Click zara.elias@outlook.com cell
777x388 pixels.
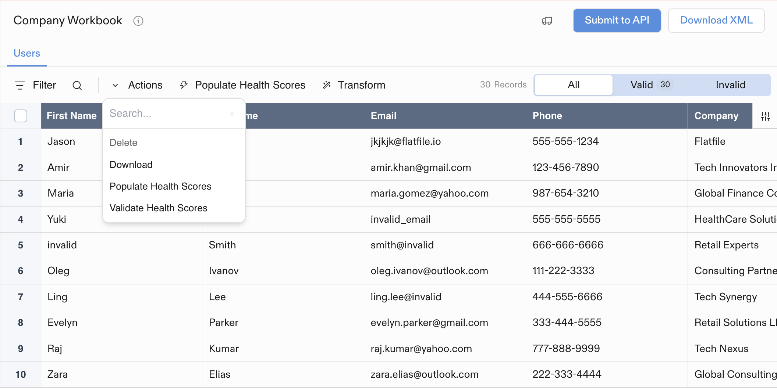tap(445, 374)
